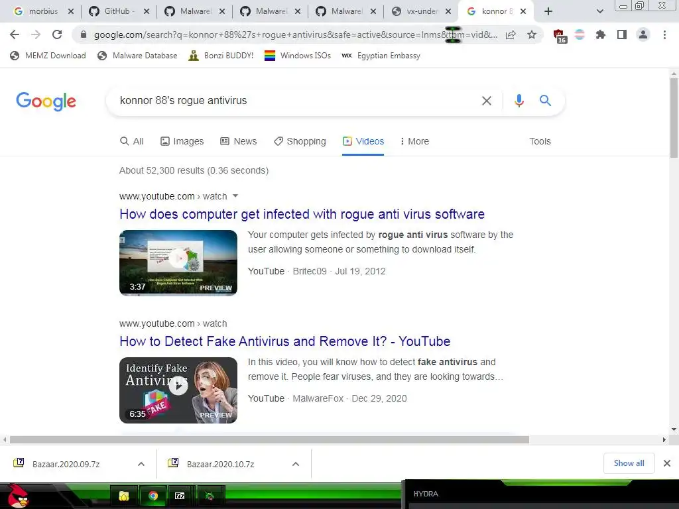Open the tab search chevron
Screen dimensions: 679x509
point(599,12)
